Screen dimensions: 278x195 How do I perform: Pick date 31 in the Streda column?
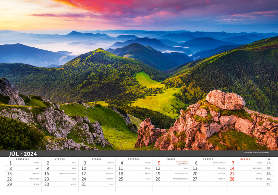[x=84, y=184]
